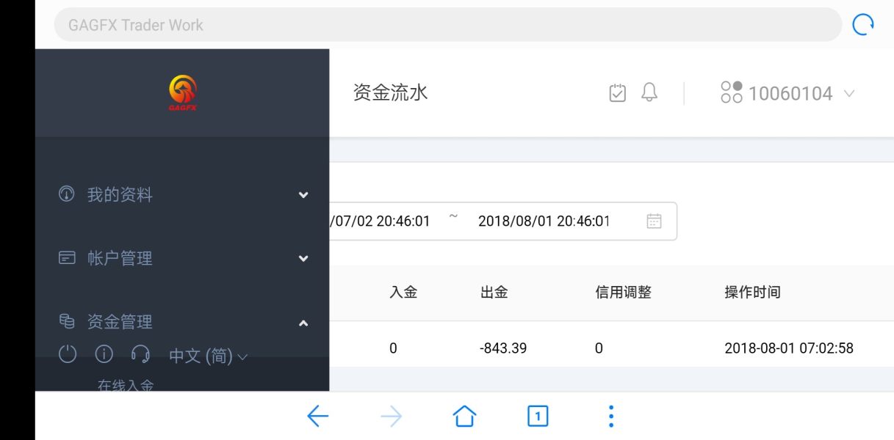Screen dimensions: 894x440
Task: Click the GAGFX logo in sidebar
Action: (183, 93)
